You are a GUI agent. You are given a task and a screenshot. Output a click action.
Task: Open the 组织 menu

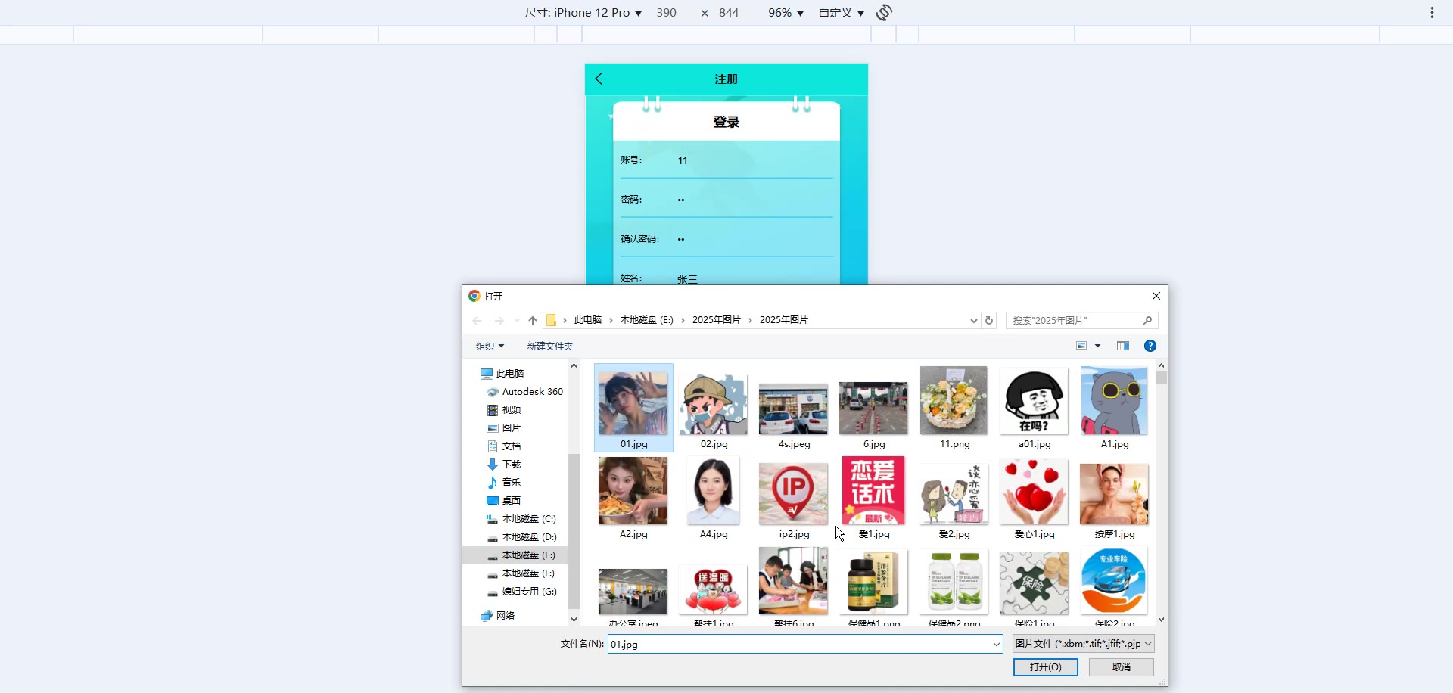490,346
